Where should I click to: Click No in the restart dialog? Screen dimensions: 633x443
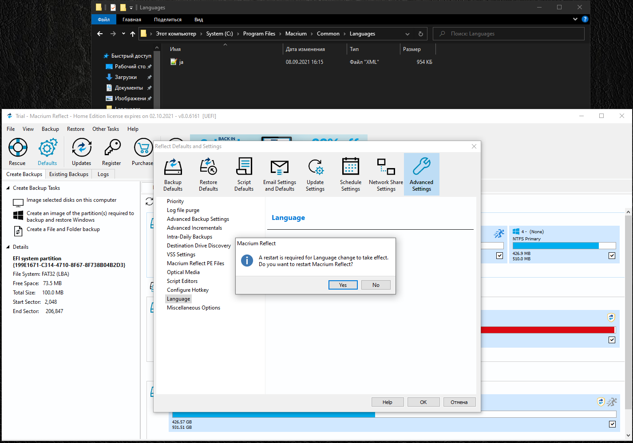coord(376,285)
